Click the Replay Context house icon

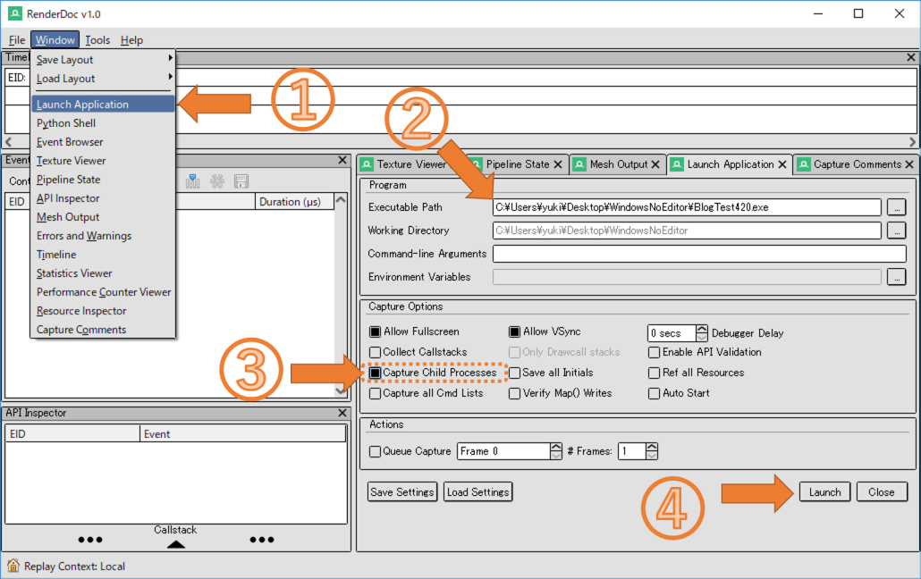click(x=13, y=566)
